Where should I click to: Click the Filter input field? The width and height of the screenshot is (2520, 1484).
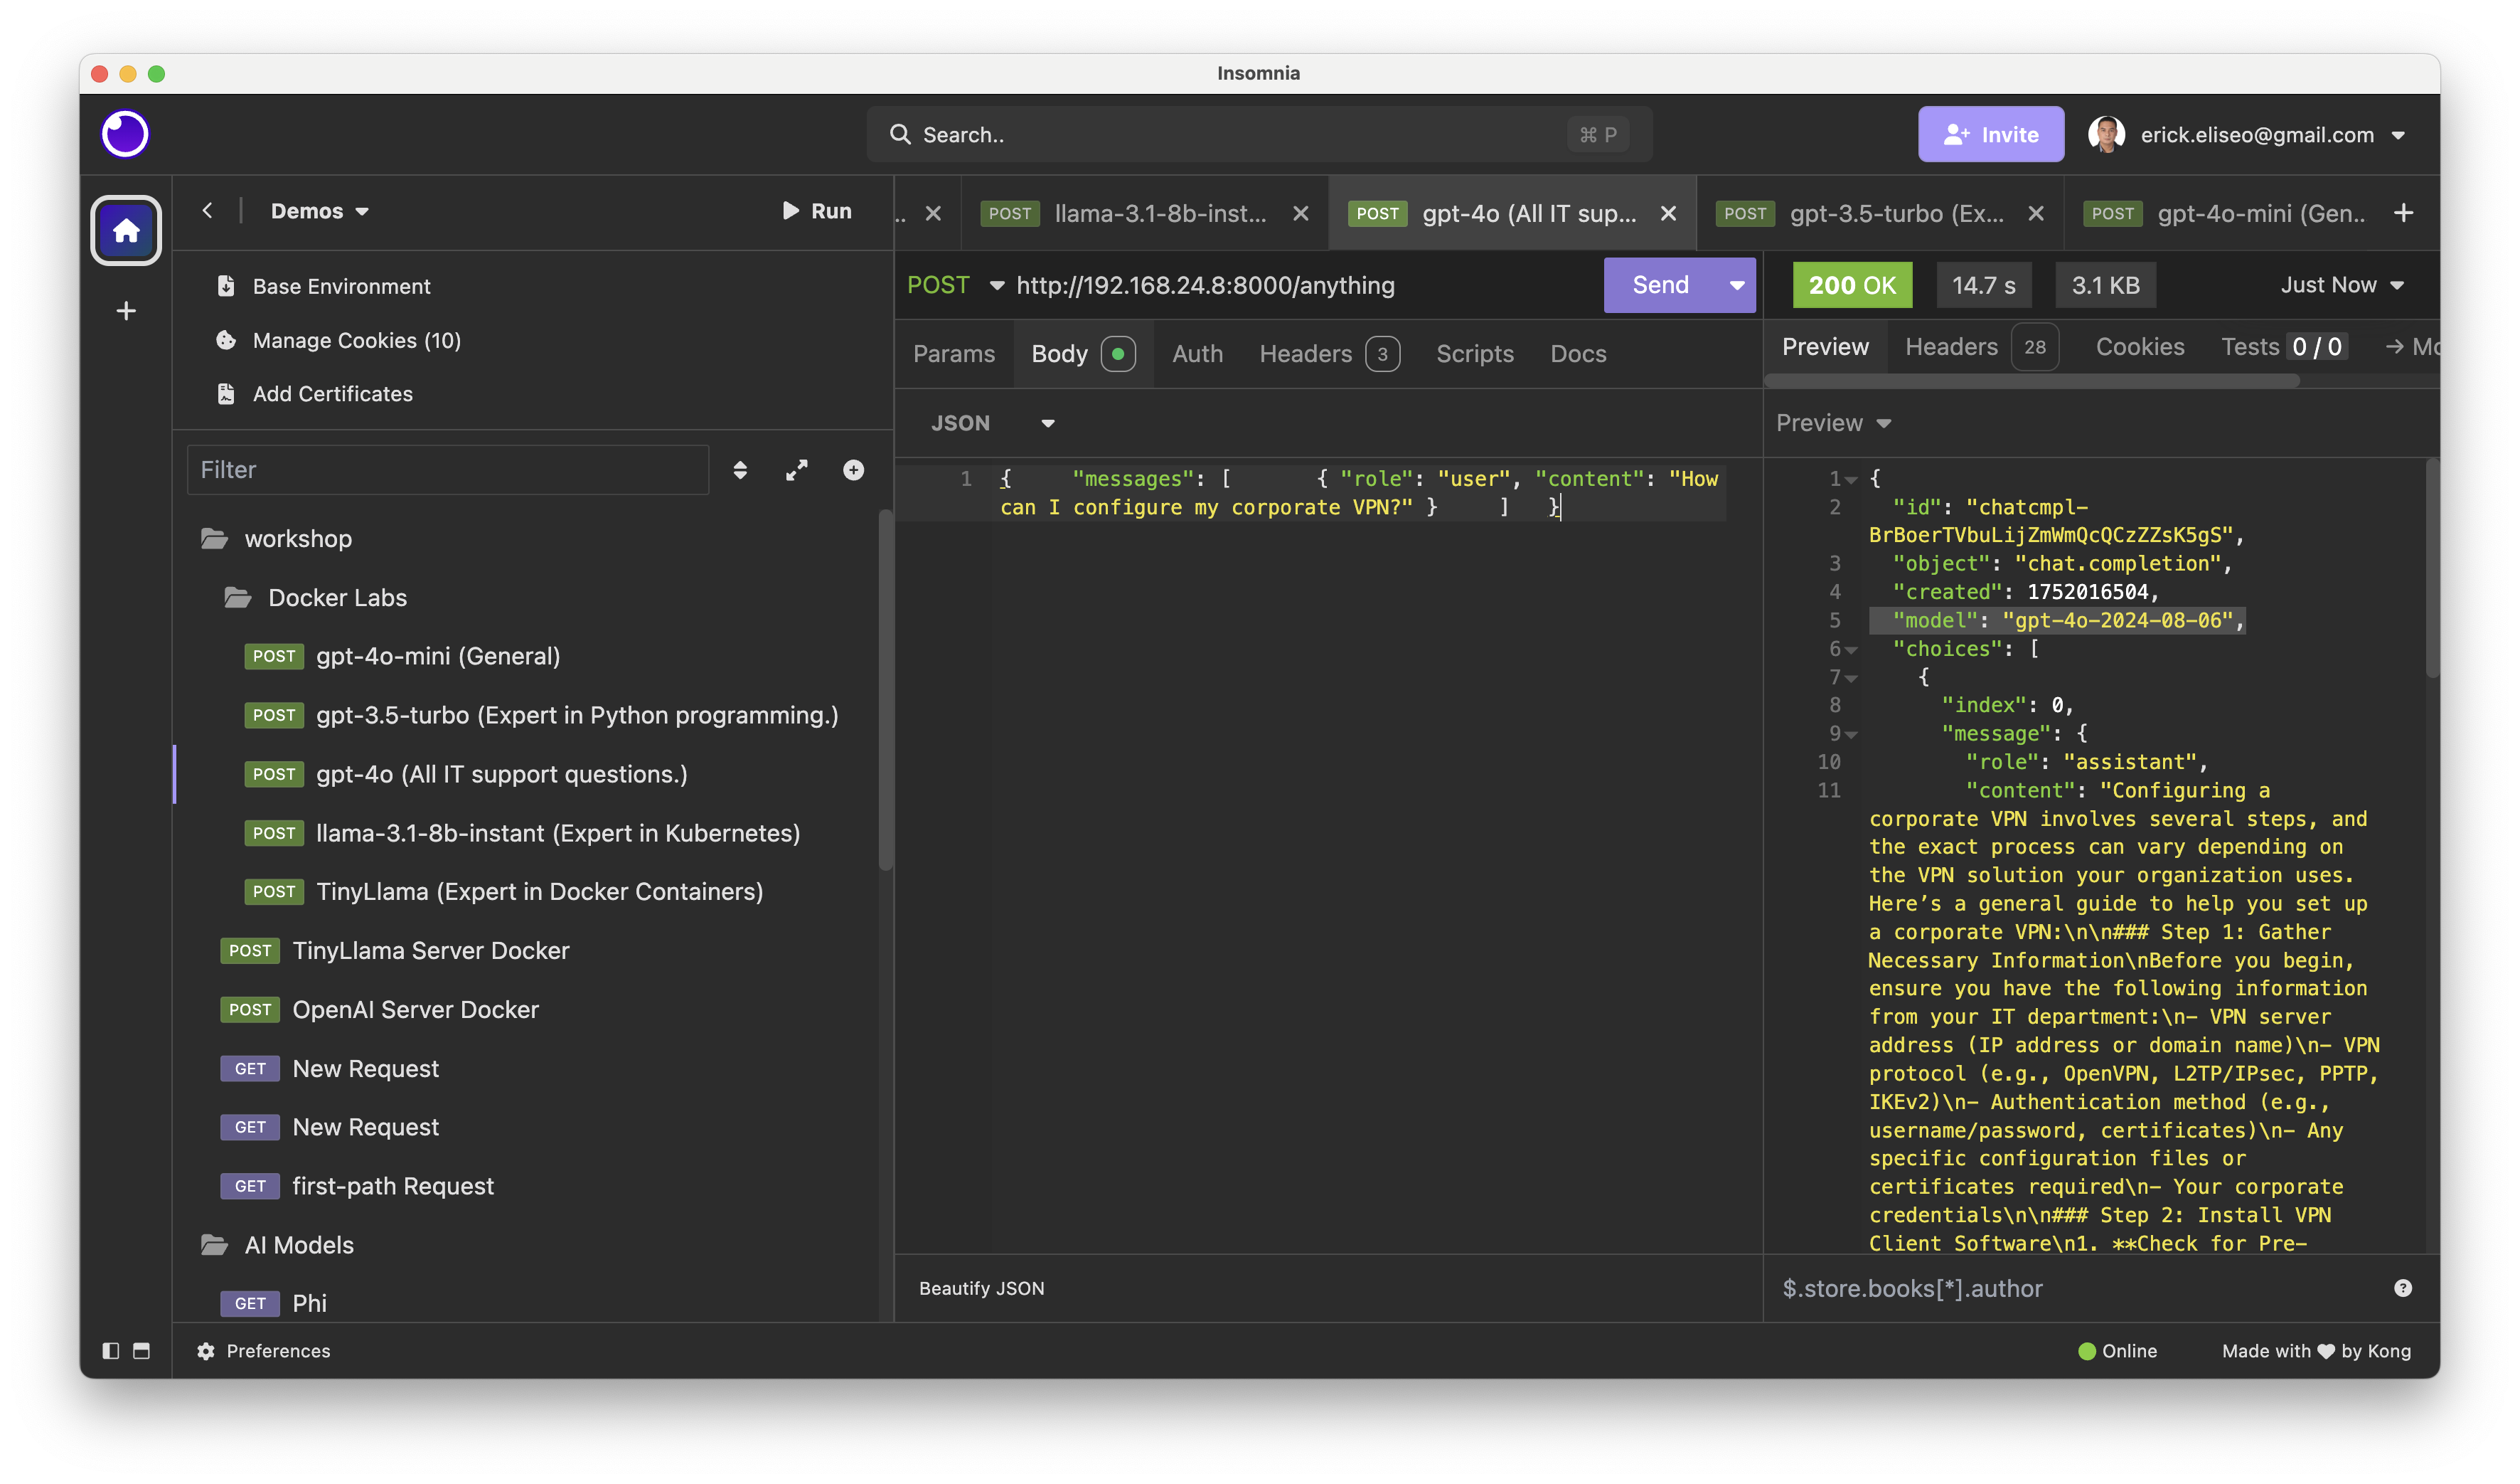point(448,470)
